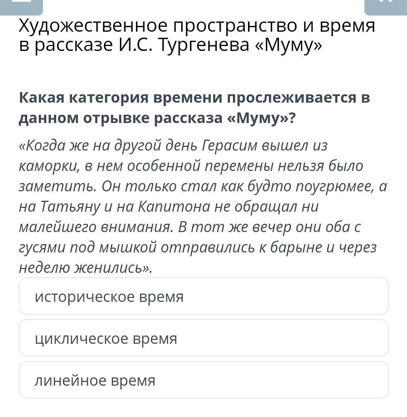Screen dimensions: 407x417
Task: Choose the option «циклическое время»
Action: (x=203, y=338)
